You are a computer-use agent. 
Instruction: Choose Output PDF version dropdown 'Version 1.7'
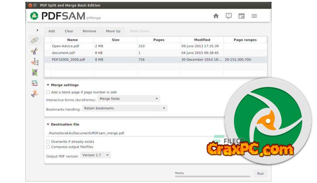click(96, 155)
